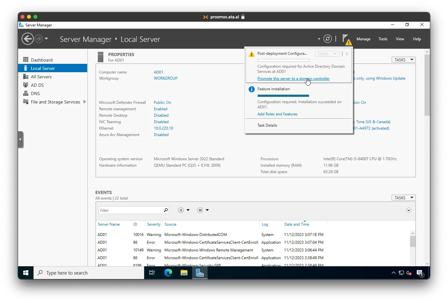
Task: Expand File and Storage Services arrow
Action: point(85,102)
